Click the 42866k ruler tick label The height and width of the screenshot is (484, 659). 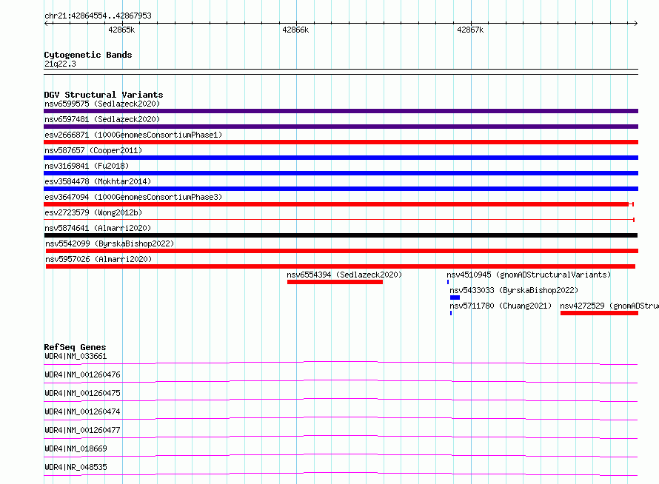click(x=295, y=30)
